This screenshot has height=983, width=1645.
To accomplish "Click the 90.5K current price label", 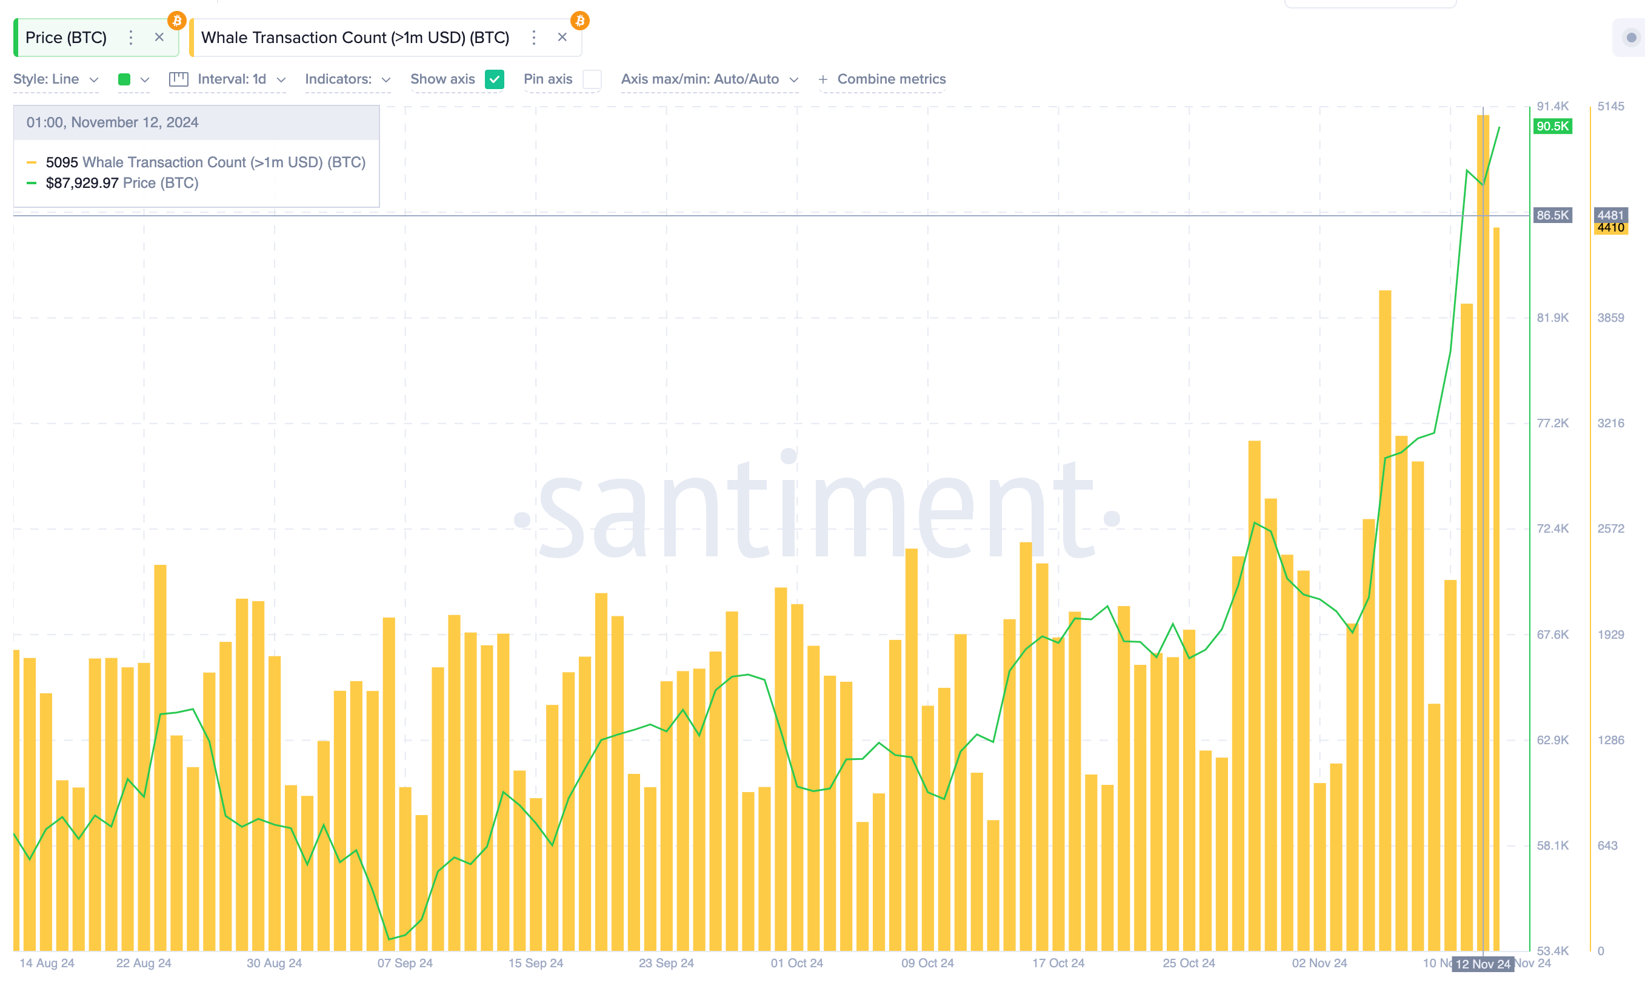I will pos(1552,126).
